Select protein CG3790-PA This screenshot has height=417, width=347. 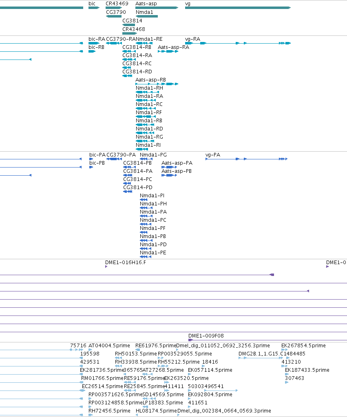114,159
